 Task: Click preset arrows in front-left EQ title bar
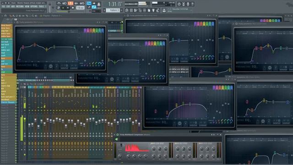pos(98,22)
